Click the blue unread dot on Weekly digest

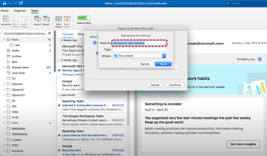pyautogui.click(x=59, y=70)
